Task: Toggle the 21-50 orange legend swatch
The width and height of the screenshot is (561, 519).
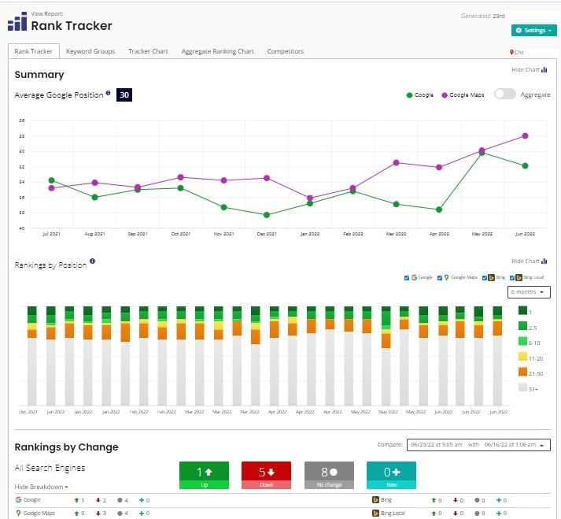Action: pos(522,373)
